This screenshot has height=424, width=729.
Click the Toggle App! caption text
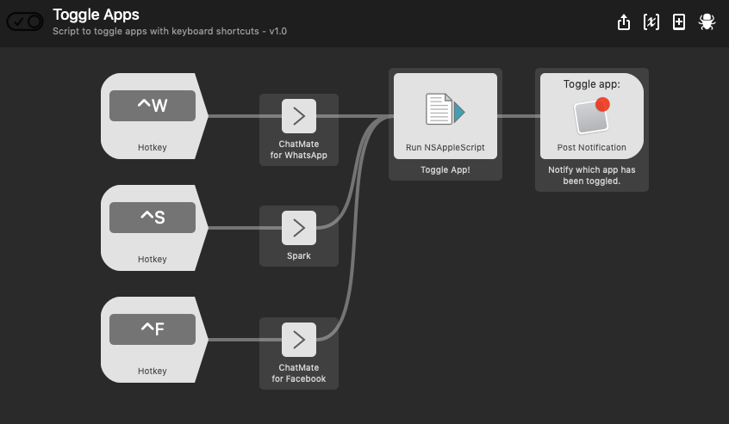pyautogui.click(x=445, y=170)
